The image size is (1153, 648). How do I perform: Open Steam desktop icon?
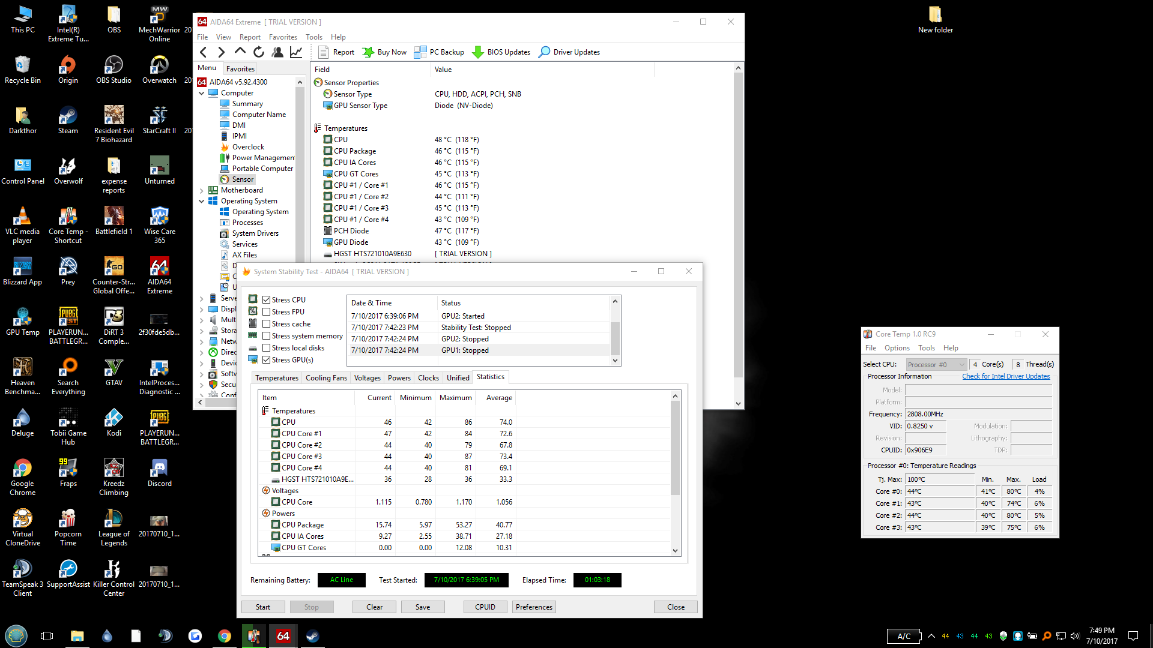[x=68, y=119]
